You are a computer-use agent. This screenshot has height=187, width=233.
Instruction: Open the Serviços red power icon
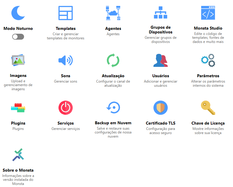(x=66, y=108)
